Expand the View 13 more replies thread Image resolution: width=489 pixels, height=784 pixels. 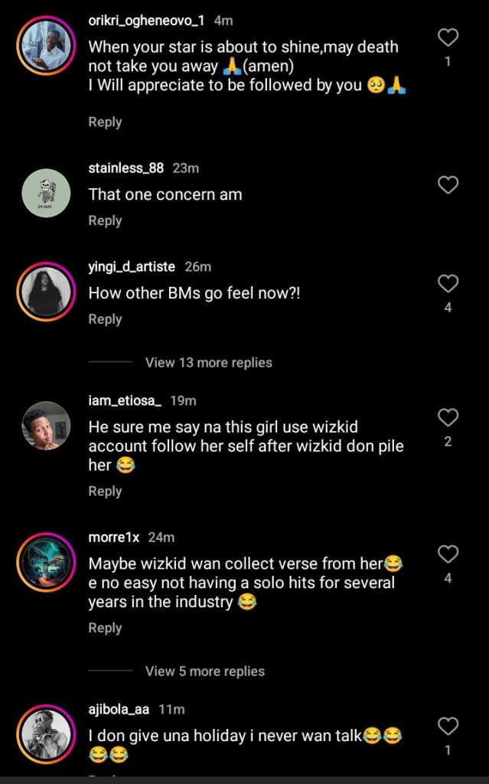[207, 362]
